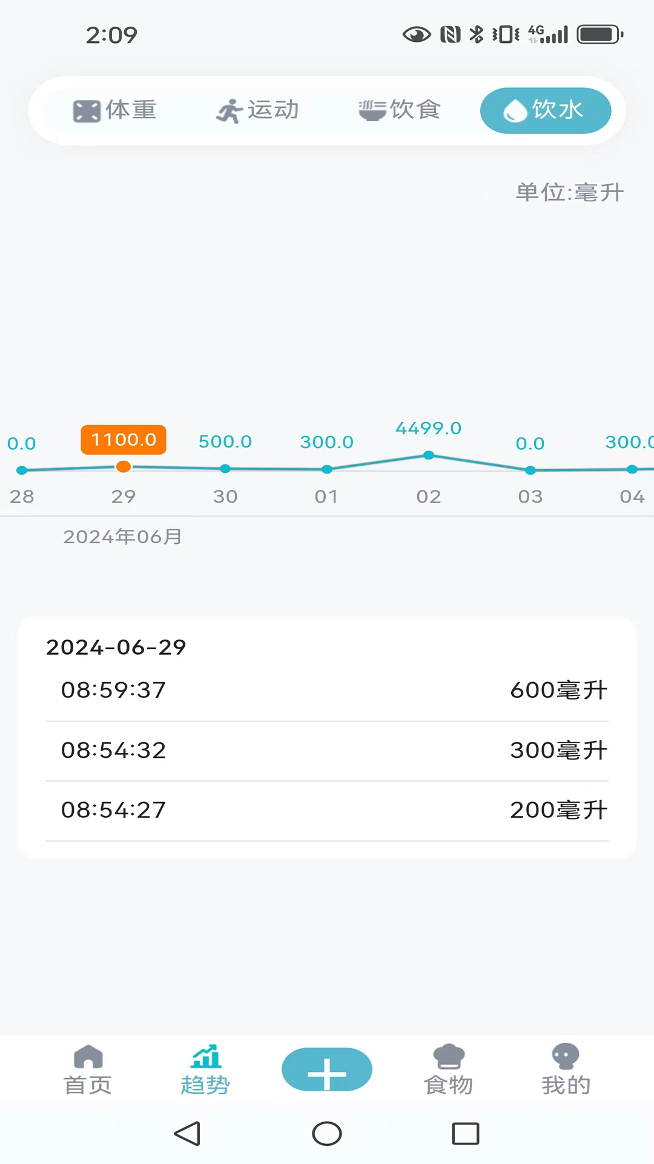
Task: Tap the blue plus button to add record
Action: pyautogui.click(x=327, y=1069)
